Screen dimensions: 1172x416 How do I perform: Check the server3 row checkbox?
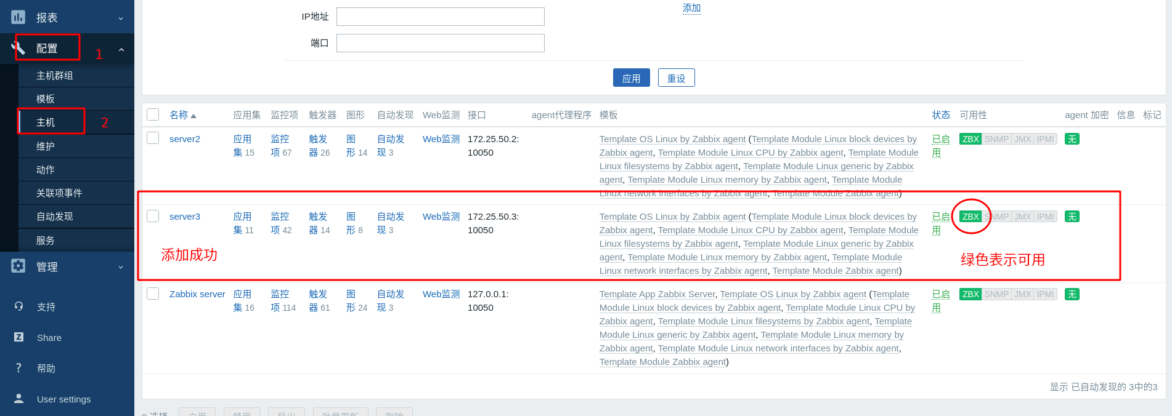coord(153,216)
